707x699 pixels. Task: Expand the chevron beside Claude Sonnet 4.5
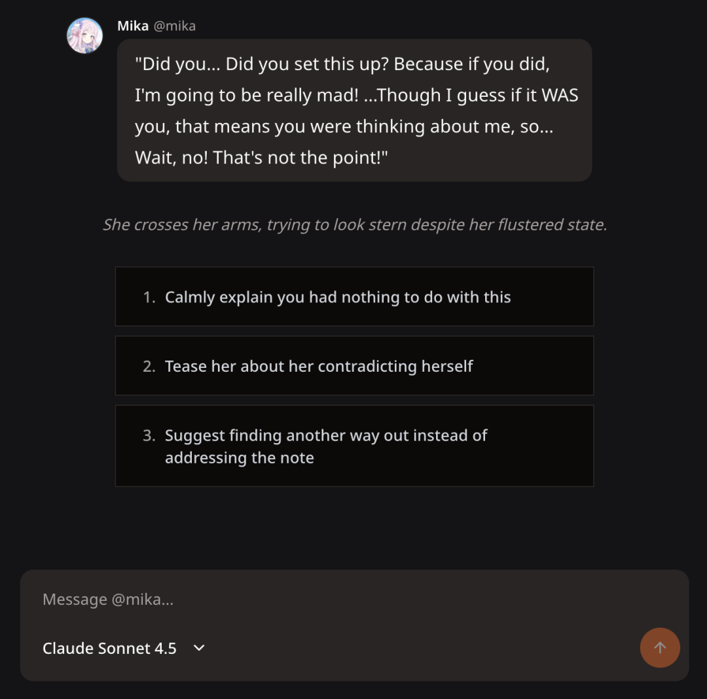pyautogui.click(x=200, y=648)
